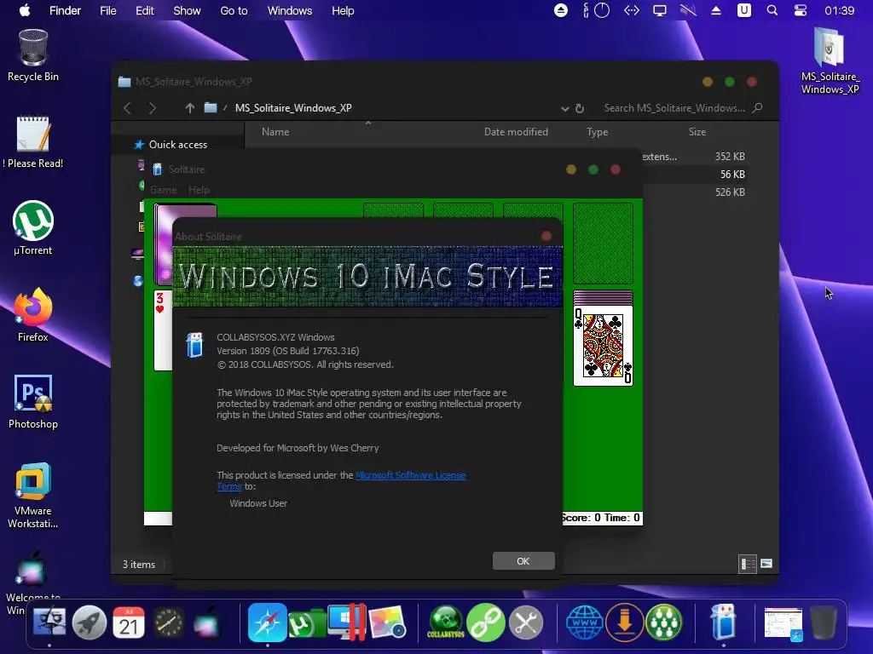Click the round eject icon in menu bar
873x654 pixels.
click(x=561, y=10)
